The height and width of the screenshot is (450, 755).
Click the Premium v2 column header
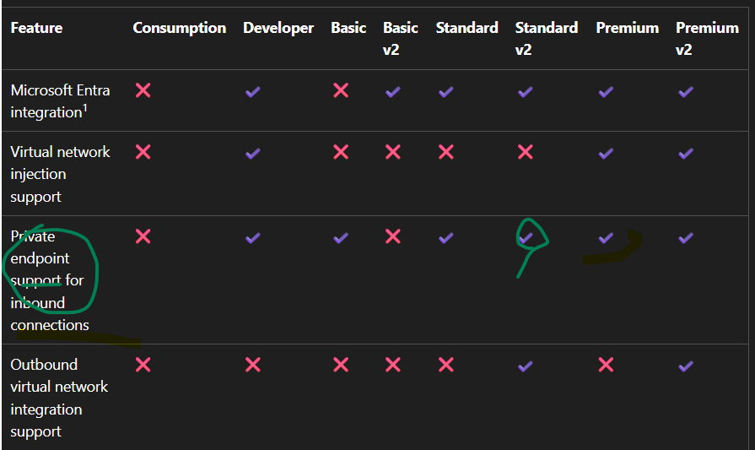[707, 39]
